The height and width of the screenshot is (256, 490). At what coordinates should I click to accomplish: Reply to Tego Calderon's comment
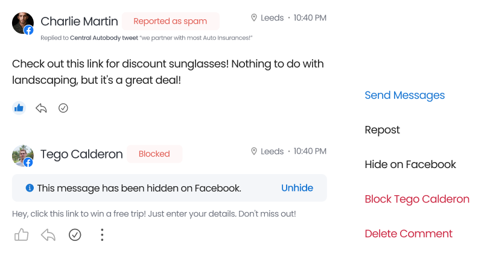pos(48,234)
